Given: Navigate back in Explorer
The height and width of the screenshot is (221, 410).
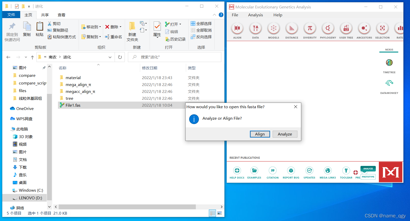Looking at the screenshot, I should (x=8, y=57).
